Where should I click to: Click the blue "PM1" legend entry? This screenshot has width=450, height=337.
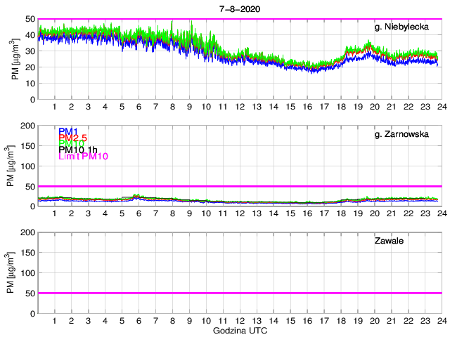tap(68, 131)
